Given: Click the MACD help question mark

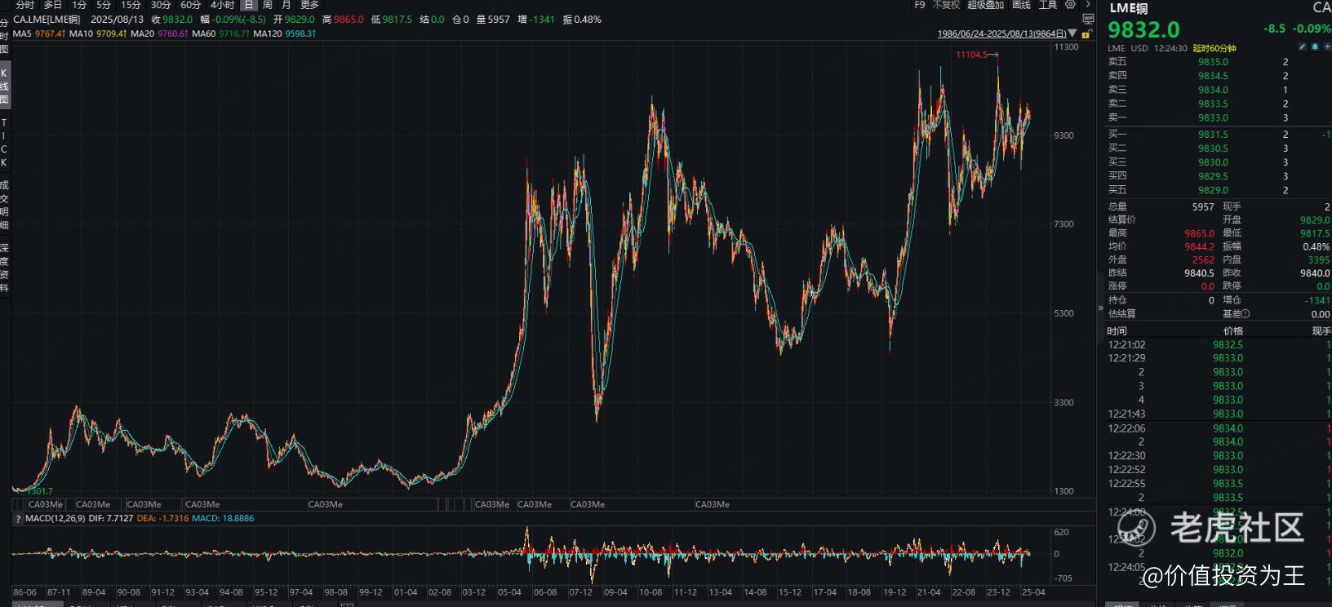Looking at the screenshot, I should 18,518.
